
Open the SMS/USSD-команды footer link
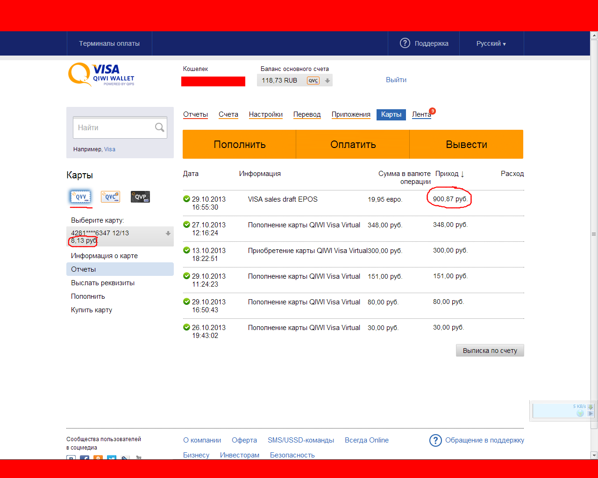point(301,440)
